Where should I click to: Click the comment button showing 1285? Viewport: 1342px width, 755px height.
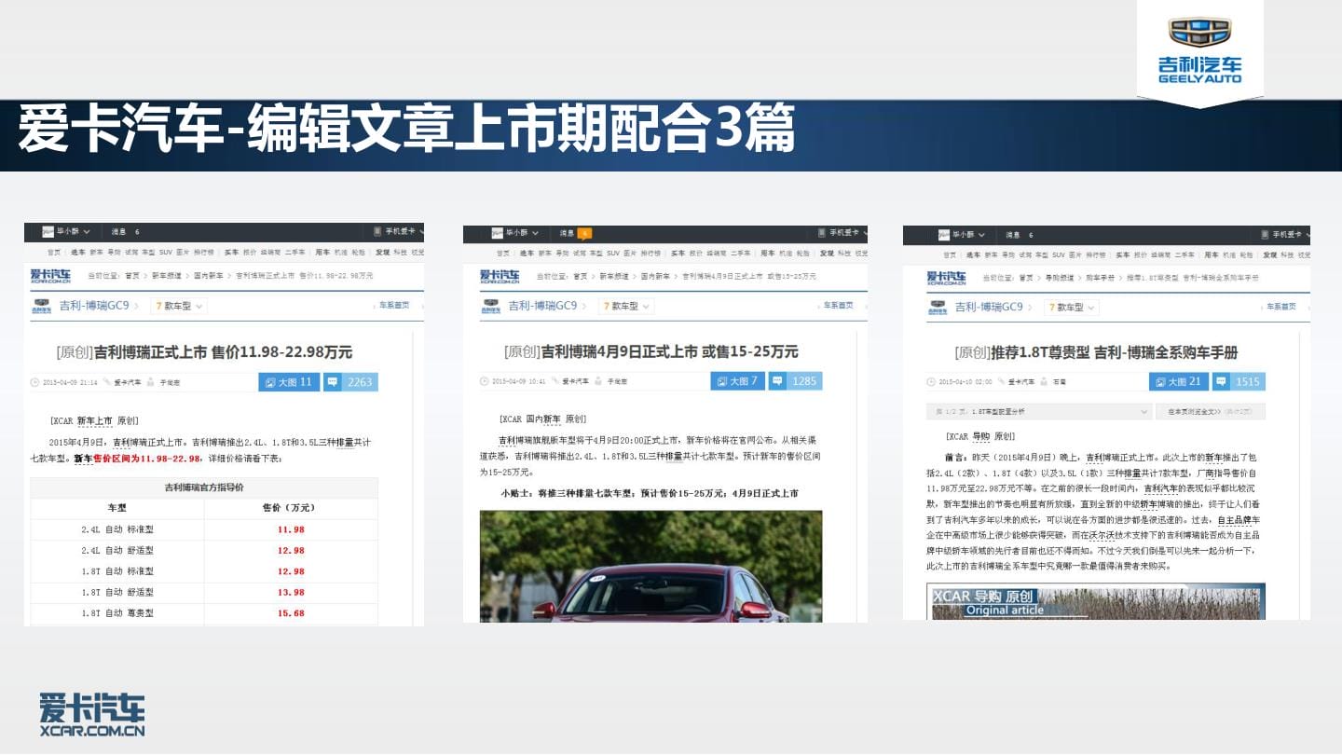pyautogui.click(x=795, y=381)
